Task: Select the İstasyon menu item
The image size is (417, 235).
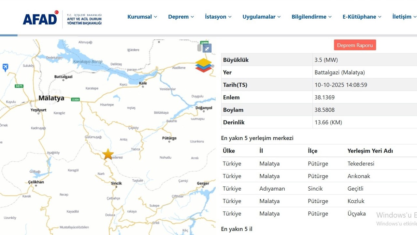Action: [x=216, y=16]
